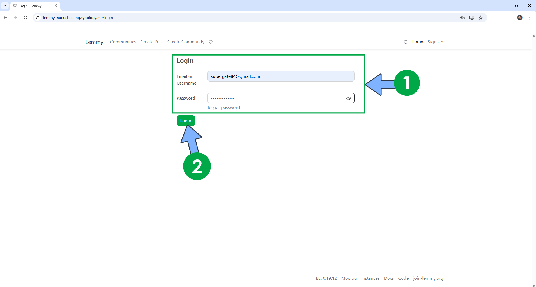536x287 pixels.
Task: Click the address bar URL
Action: point(78,18)
